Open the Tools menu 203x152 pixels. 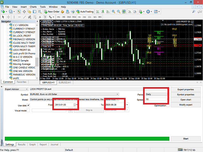click(x=43, y=7)
